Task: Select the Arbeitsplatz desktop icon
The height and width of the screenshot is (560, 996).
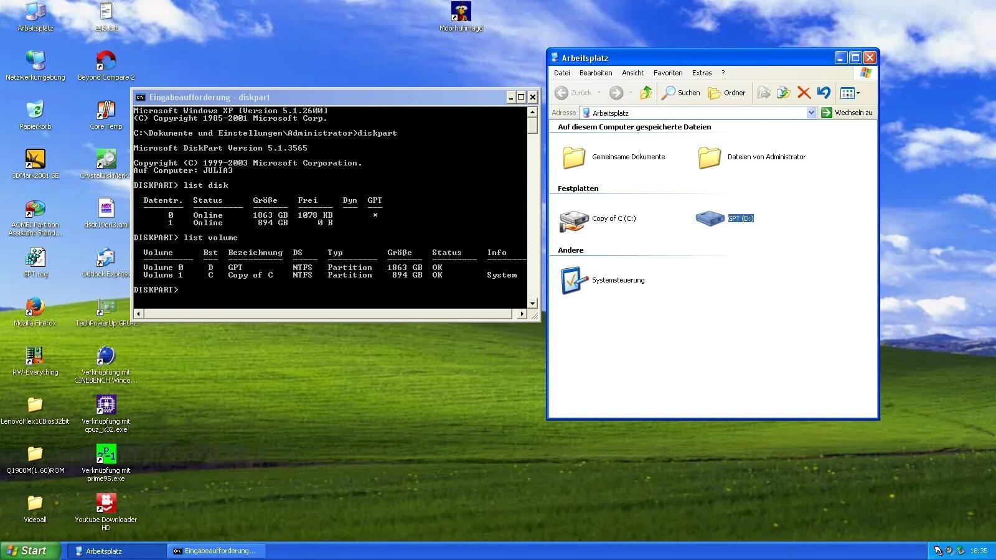Action: (x=35, y=17)
